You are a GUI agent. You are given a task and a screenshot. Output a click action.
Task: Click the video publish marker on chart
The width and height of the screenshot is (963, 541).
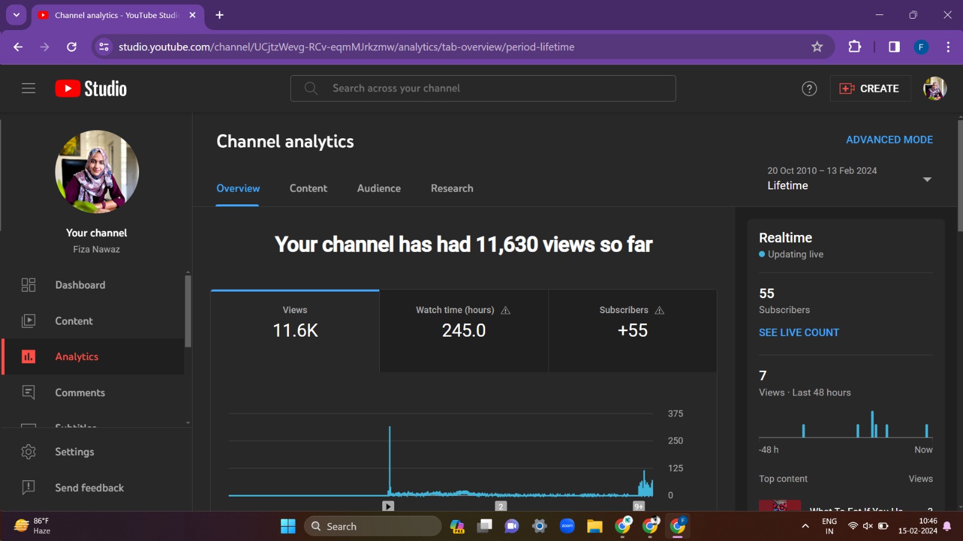point(388,506)
